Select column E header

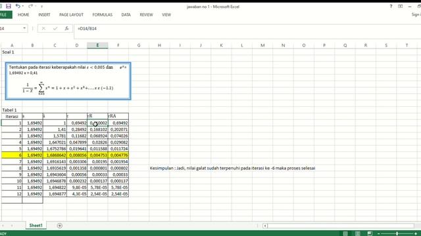pyautogui.click(x=97, y=45)
